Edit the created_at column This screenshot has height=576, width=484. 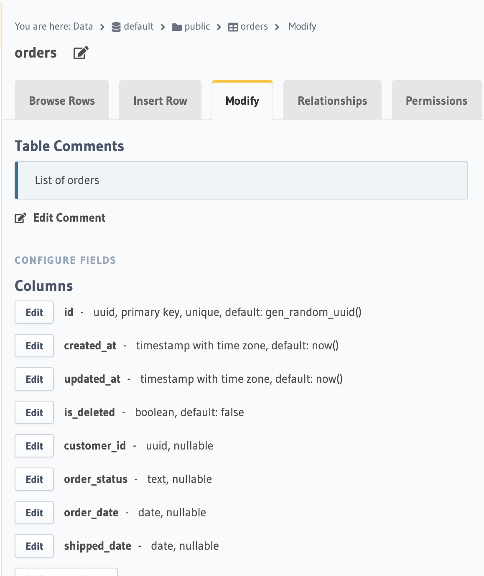34,346
